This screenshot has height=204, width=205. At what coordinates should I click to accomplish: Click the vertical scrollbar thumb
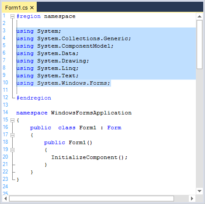(199, 45)
